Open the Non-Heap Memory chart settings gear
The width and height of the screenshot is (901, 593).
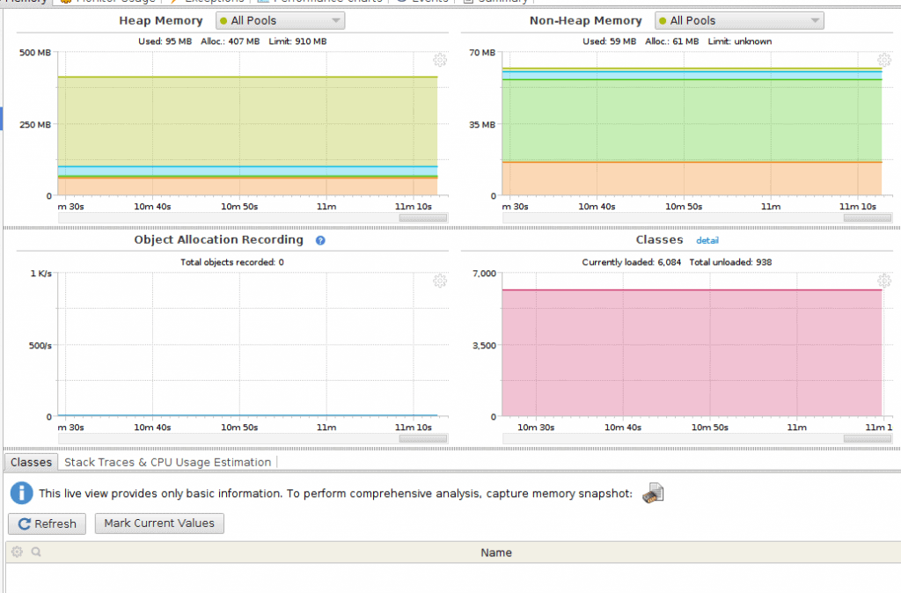pos(884,61)
